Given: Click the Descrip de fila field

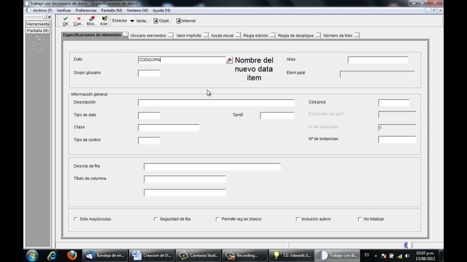Looking at the screenshot, I should tap(212, 167).
